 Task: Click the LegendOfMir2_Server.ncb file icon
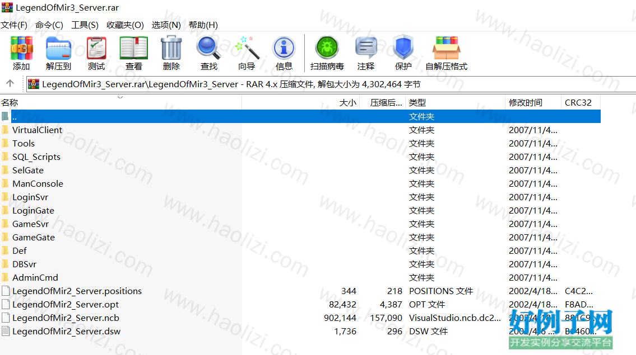point(6,318)
